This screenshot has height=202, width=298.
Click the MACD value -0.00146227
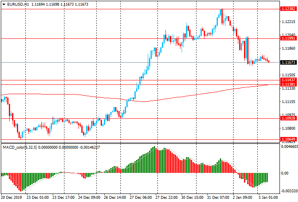pyautogui.click(x=89, y=147)
